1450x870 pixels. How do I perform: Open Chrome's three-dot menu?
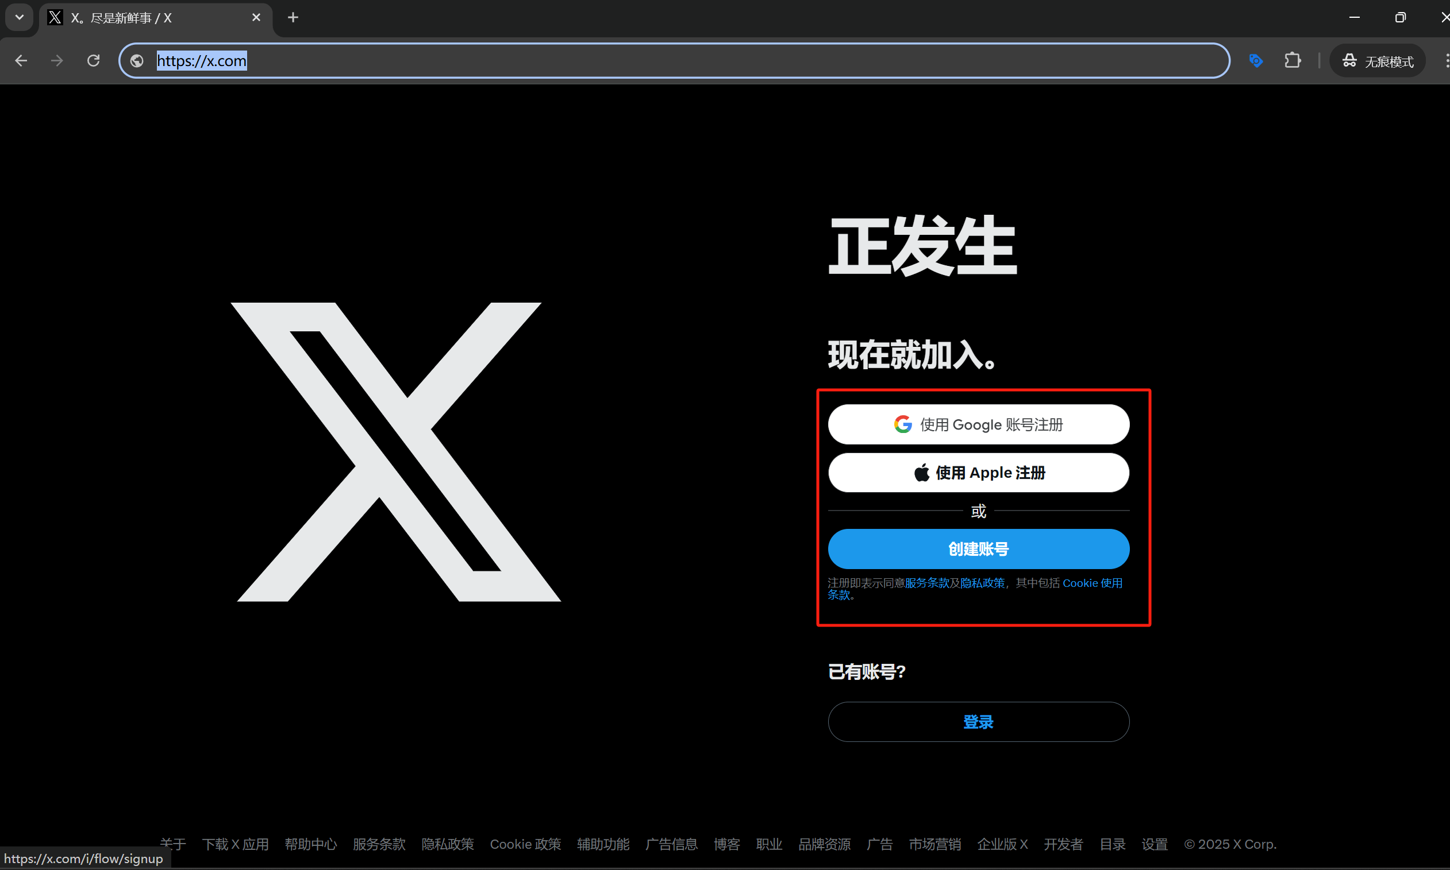[1447, 60]
